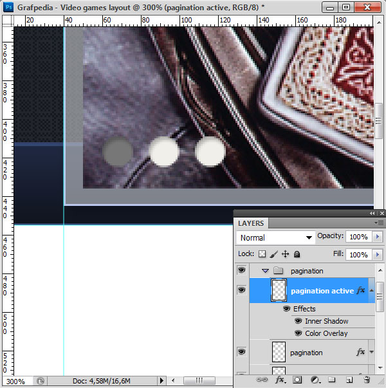Lock layer position

coord(285,254)
